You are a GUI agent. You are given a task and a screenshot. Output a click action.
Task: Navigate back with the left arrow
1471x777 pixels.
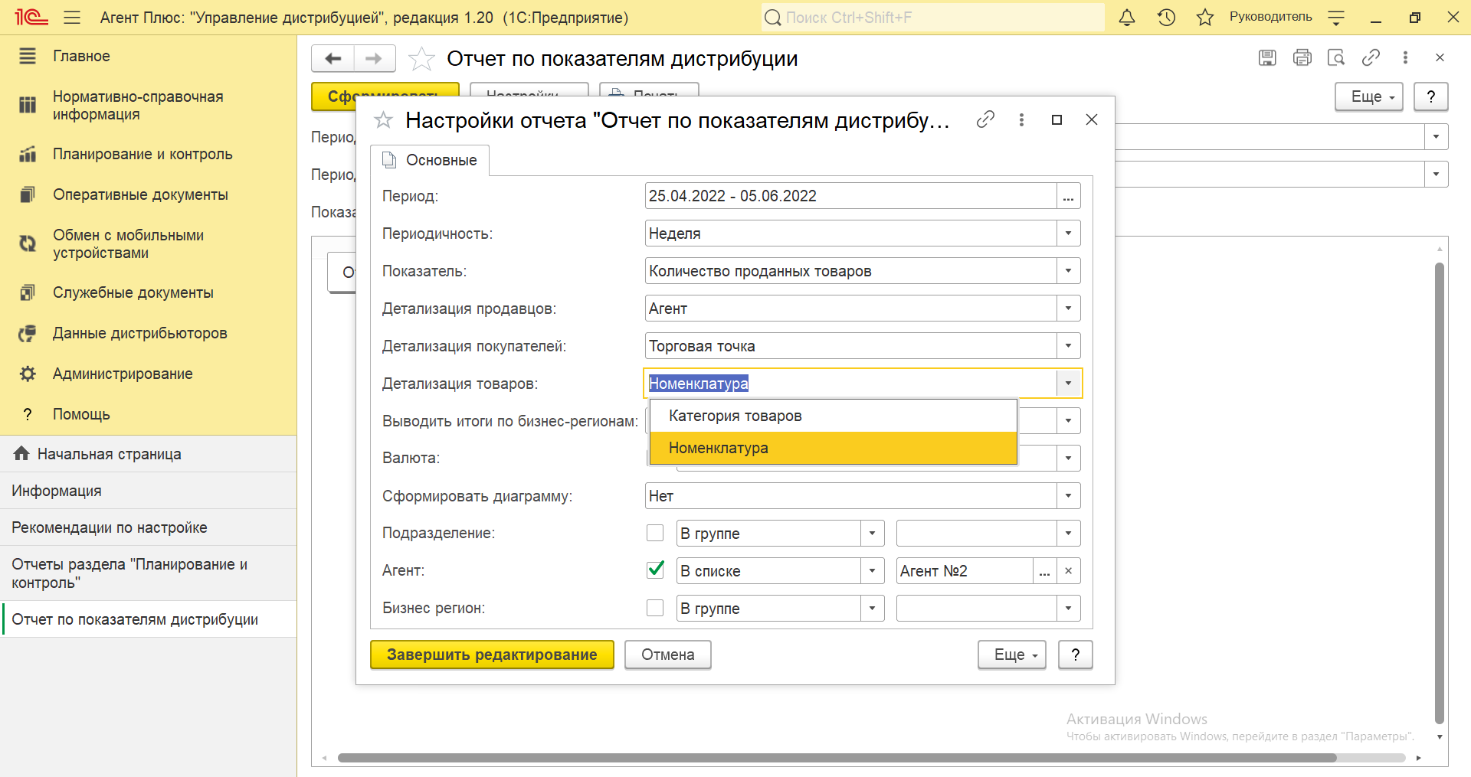333,58
